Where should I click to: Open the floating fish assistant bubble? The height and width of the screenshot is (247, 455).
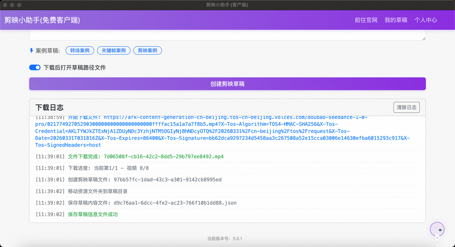click(x=437, y=229)
